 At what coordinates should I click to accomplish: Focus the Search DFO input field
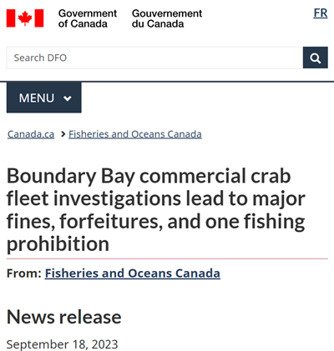click(154, 58)
